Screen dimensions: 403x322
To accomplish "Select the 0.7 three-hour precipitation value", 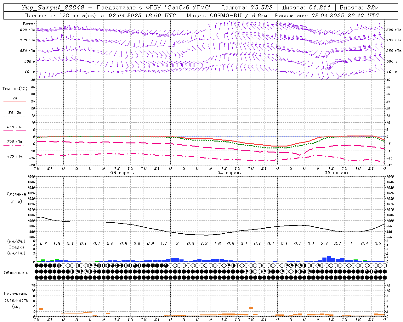I will tap(43, 244).
